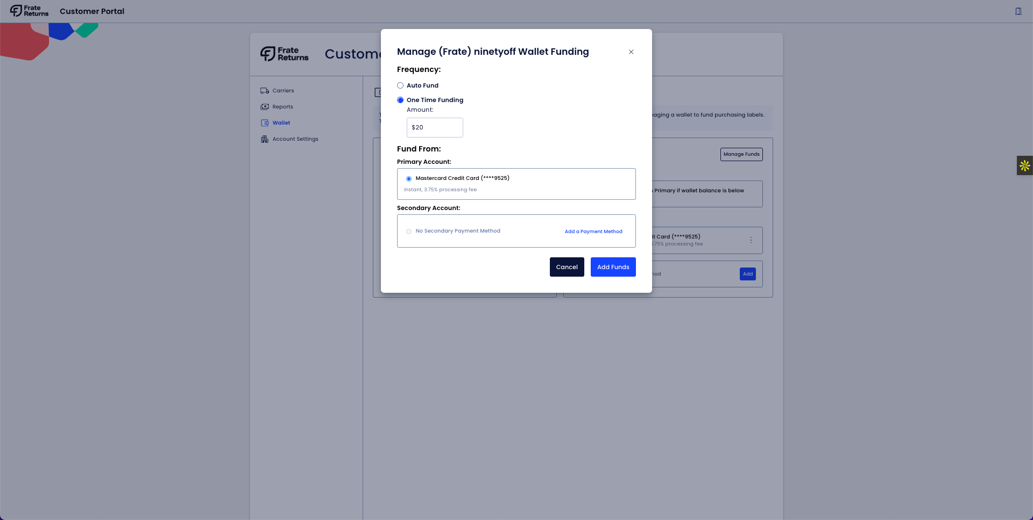Click the Frate Returns logo on portal card
Viewport: 1033px width, 520px height.
click(x=285, y=54)
